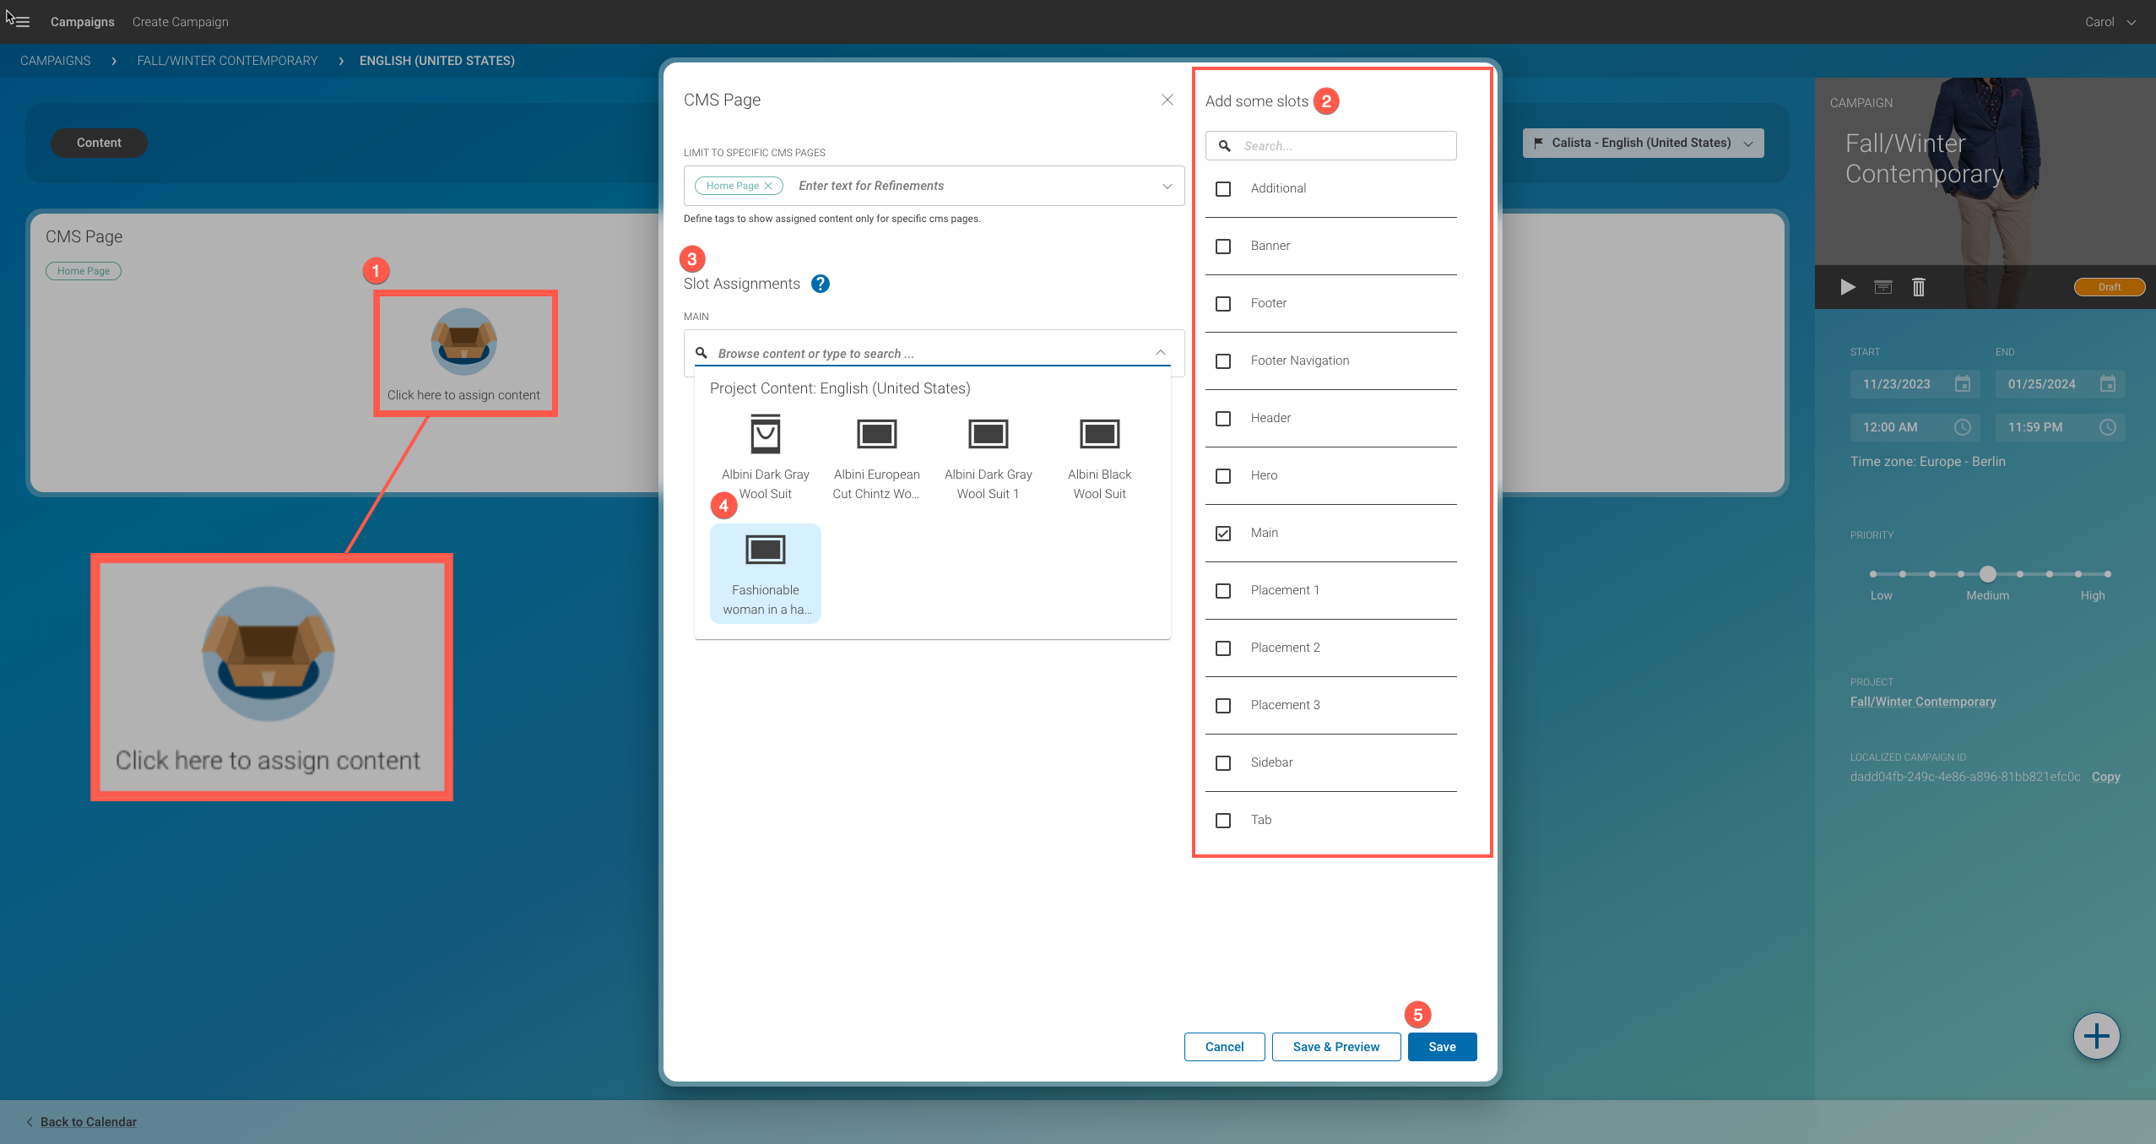
Task: Remove the Home Page tag chip
Action: [x=768, y=186]
